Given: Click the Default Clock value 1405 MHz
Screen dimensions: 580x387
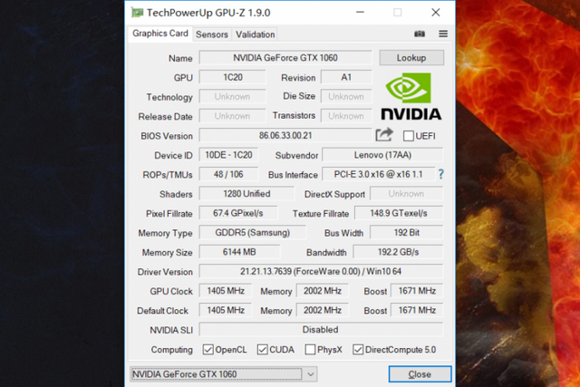Looking at the screenshot, I should 226,310.
